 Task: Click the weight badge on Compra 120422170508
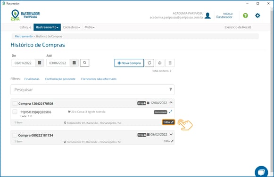141,103
